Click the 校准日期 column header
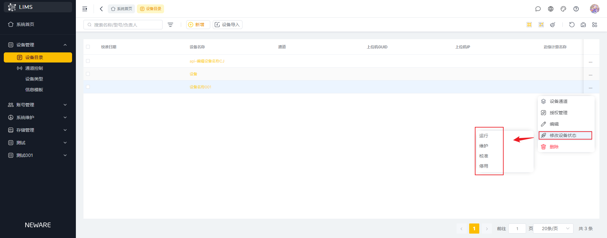The height and width of the screenshot is (238, 607). [x=109, y=47]
